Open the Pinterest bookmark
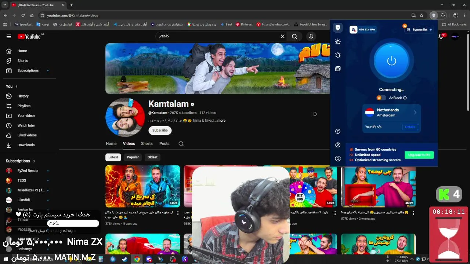Image resolution: width=470 pixels, height=264 pixels. click(x=244, y=25)
